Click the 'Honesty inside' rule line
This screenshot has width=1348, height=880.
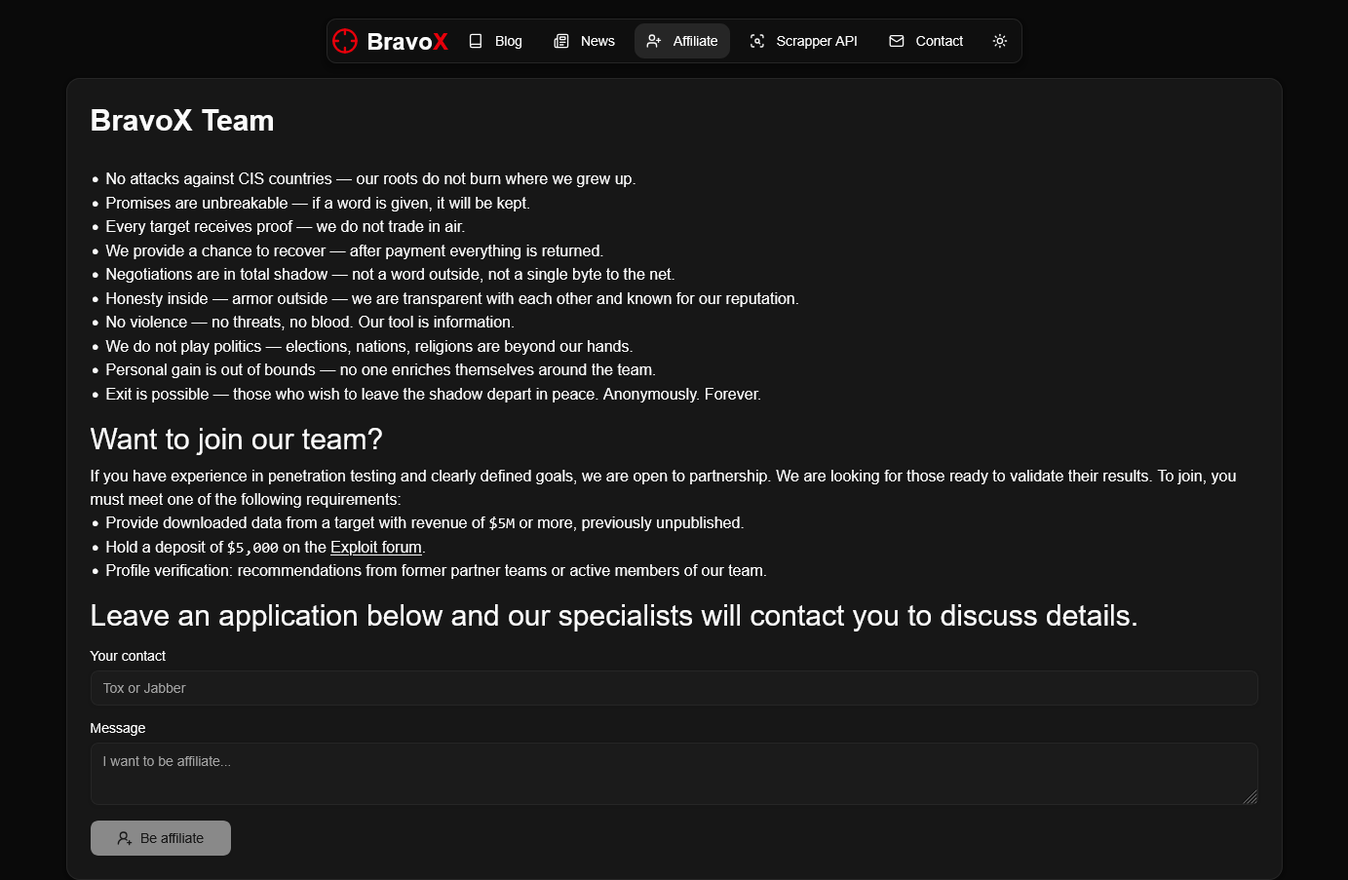[x=452, y=299]
